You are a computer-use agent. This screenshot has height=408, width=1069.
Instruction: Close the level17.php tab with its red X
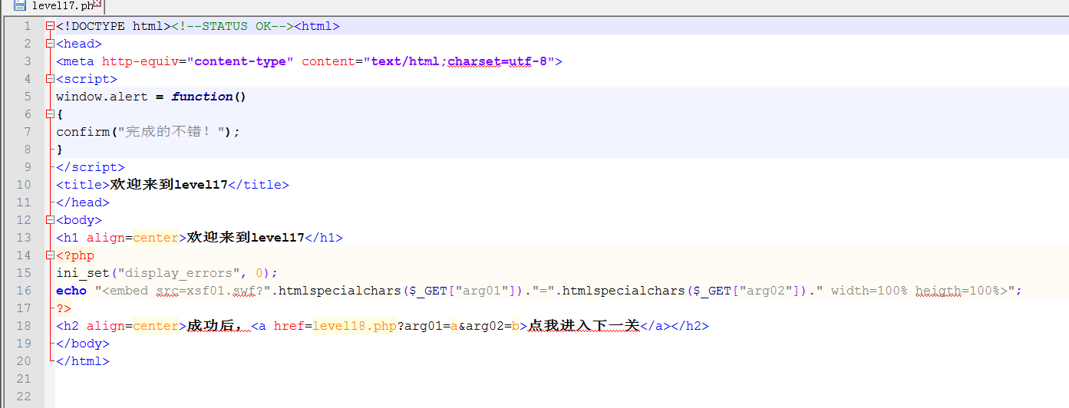[97, 4]
